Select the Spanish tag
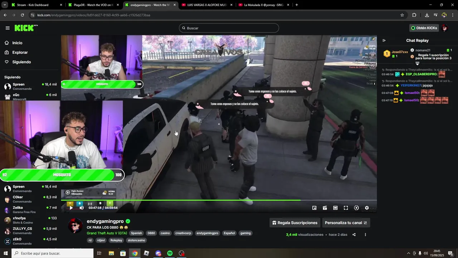This screenshot has width=458, height=258. 136,233
